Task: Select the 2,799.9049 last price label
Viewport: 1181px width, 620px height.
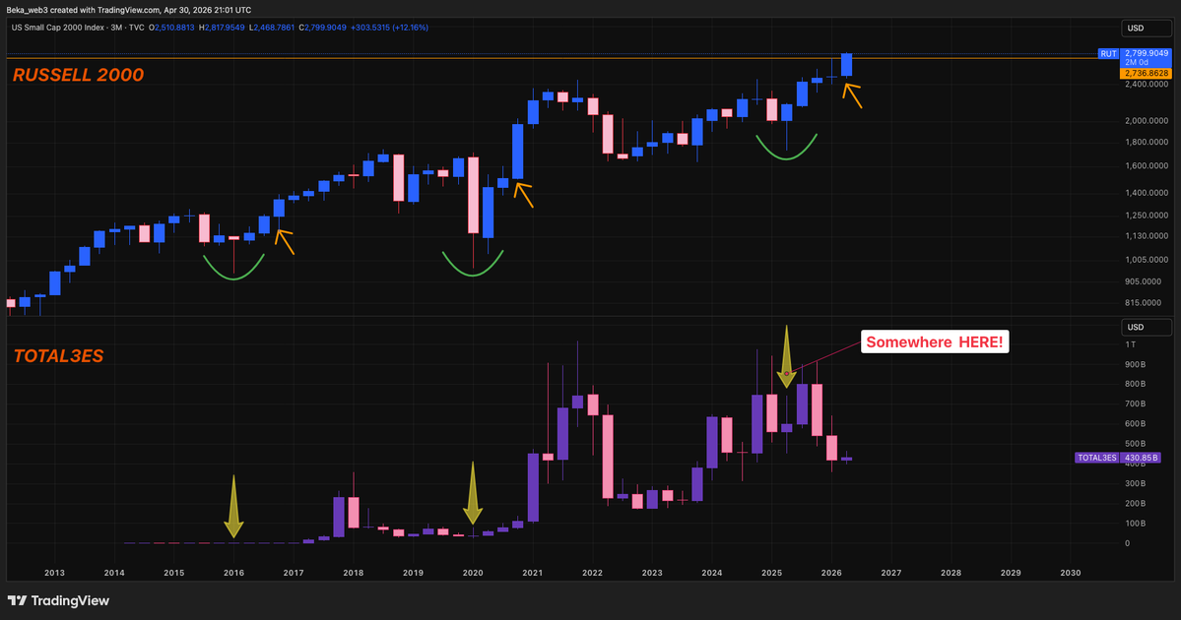Action: pyautogui.click(x=1147, y=53)
